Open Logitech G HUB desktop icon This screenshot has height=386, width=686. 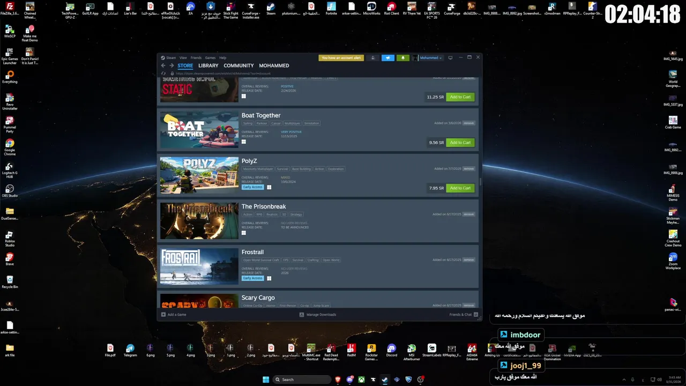tap(10, 170)
